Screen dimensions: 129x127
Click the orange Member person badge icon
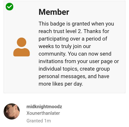[22, 47]
